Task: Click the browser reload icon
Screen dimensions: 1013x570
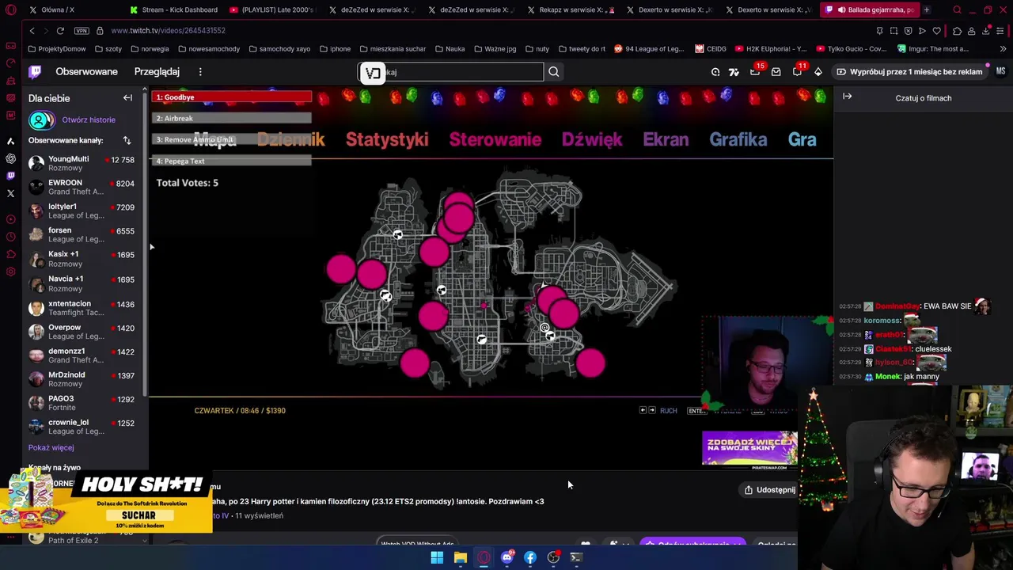Action: 60,31
